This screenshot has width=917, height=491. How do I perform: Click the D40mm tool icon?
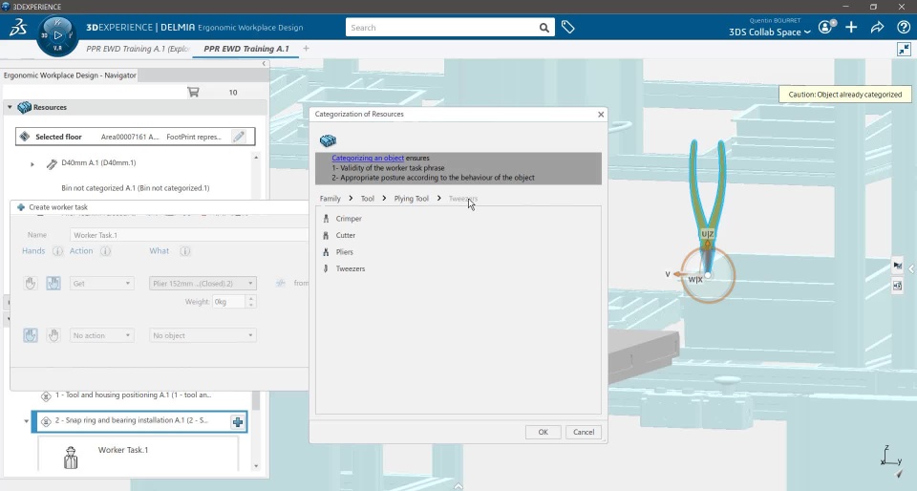click(52, 163)
